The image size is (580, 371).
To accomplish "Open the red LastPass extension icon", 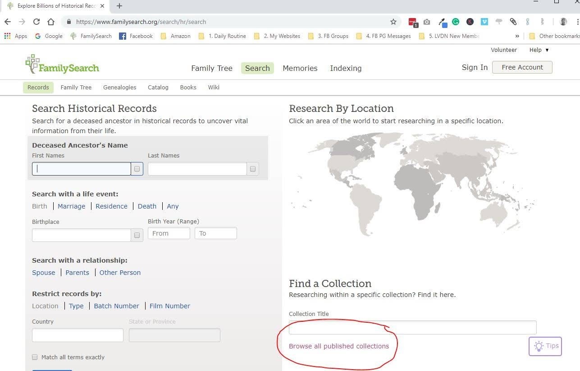I will click(x=412, y=22).
